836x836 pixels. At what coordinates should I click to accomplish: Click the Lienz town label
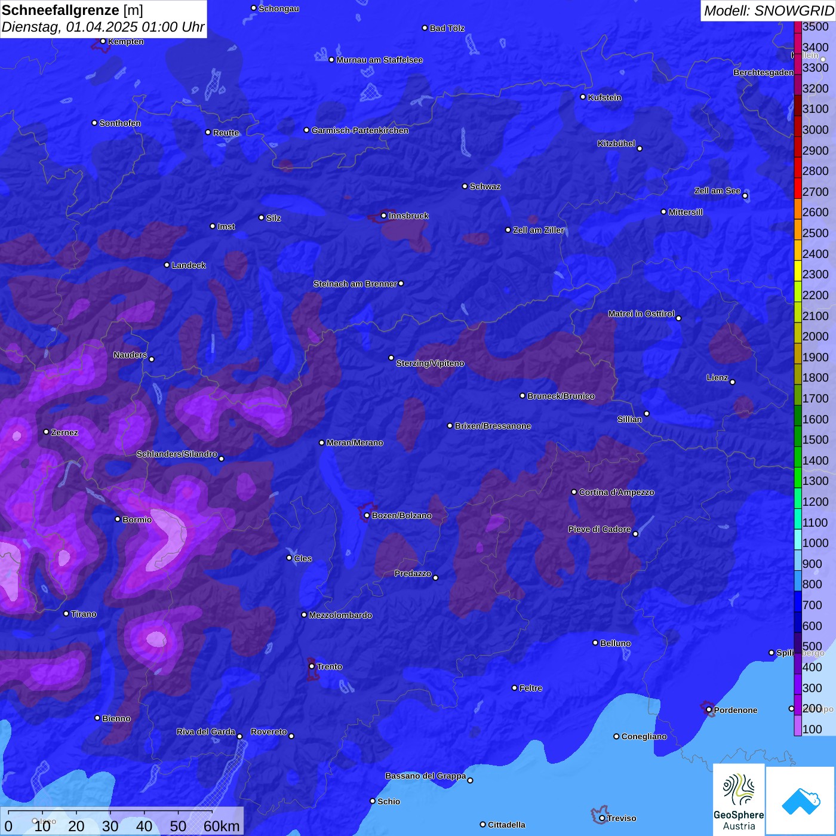tap(717, 377)
